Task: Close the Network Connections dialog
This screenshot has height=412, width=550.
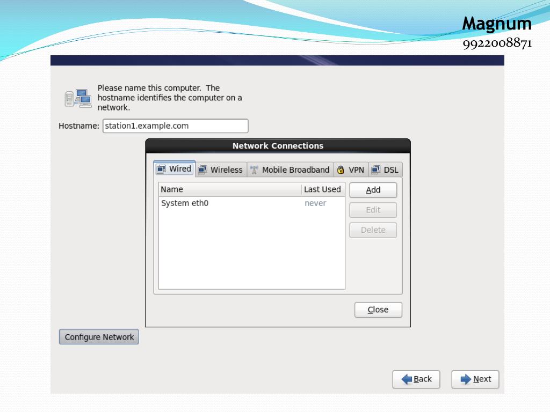Action: (x=378, y=310)
